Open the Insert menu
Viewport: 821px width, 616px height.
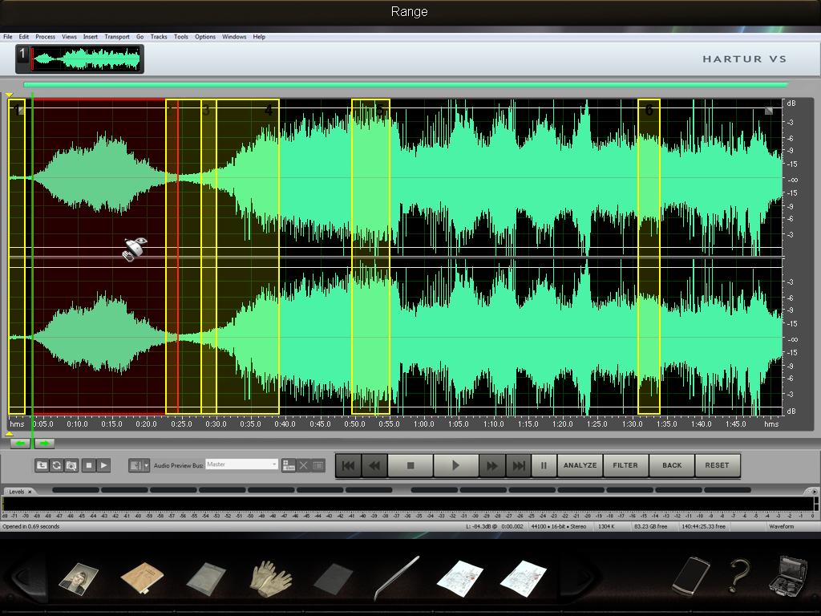(x=91, y=37)
